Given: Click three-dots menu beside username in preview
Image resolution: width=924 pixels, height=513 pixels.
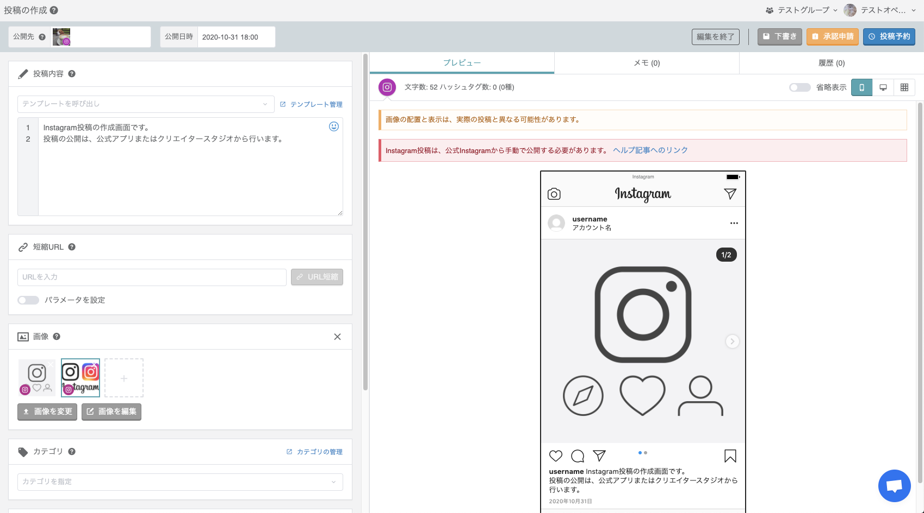Looking at the screenshot, I should tap(734, 223).
